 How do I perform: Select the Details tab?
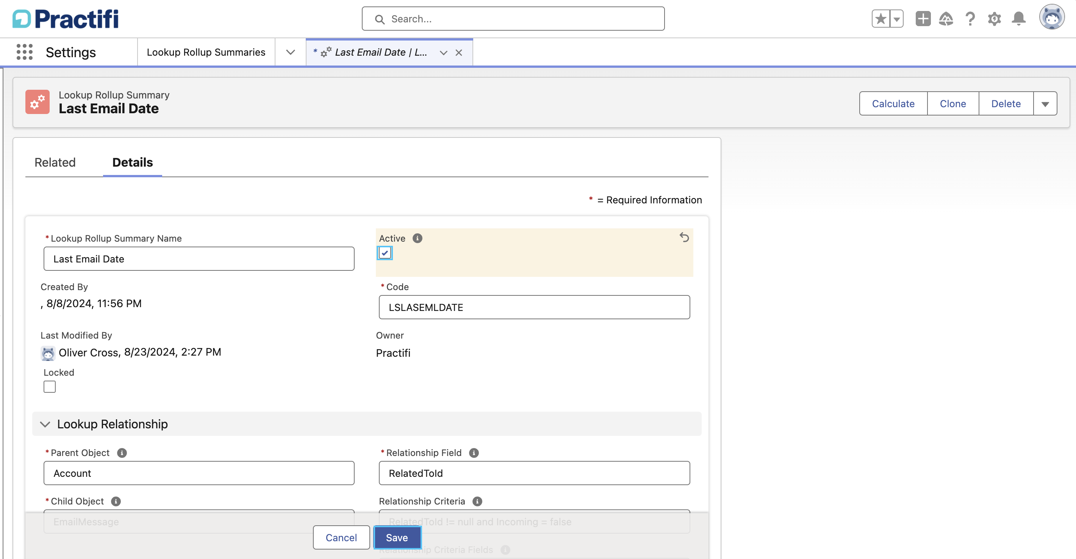tap(132, 162)
